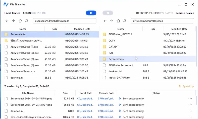Go back in local device navigation

(x=7, y=21)
